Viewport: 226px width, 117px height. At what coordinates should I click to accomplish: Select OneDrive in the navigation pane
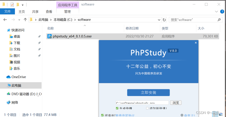coord(19,77)
